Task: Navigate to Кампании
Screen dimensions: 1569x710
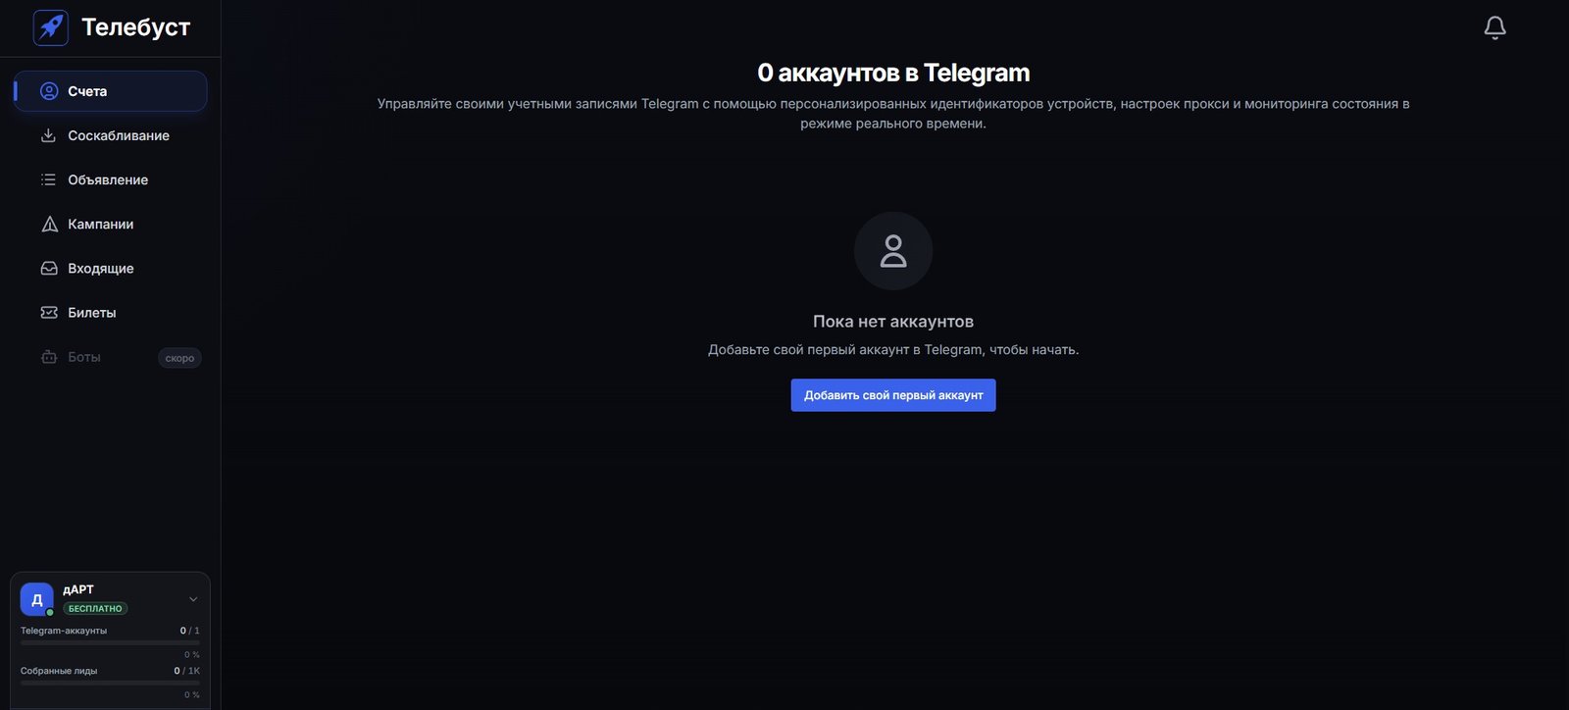Action: pyautogui.click(x=110, y=225)
